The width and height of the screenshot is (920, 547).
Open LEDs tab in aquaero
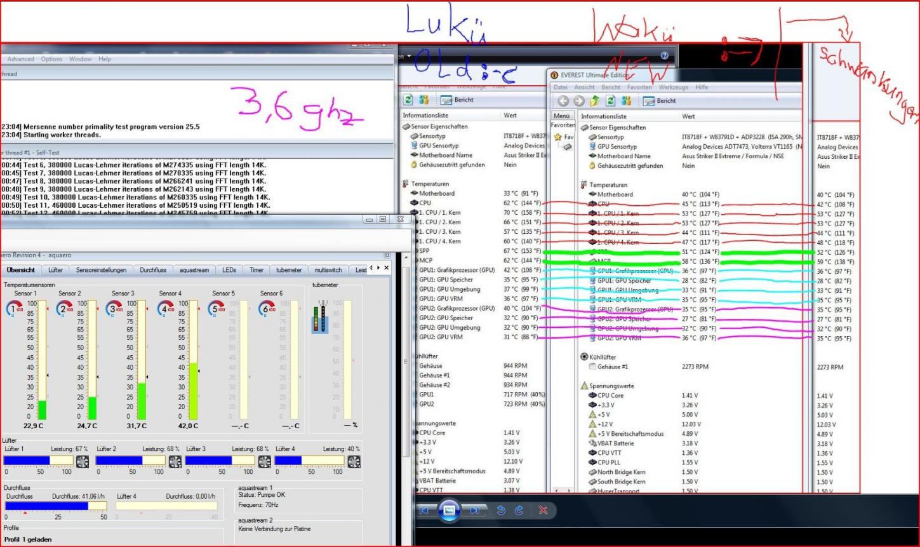229,270
